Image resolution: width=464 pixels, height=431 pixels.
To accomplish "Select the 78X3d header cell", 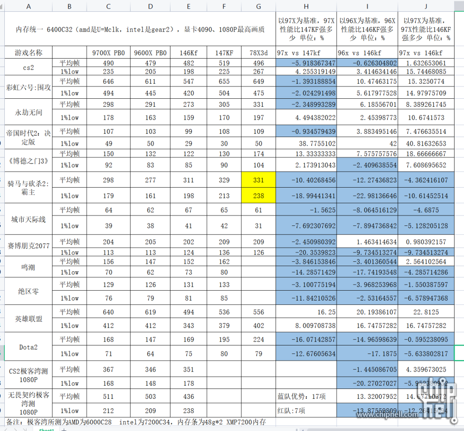I will point(259,52).
